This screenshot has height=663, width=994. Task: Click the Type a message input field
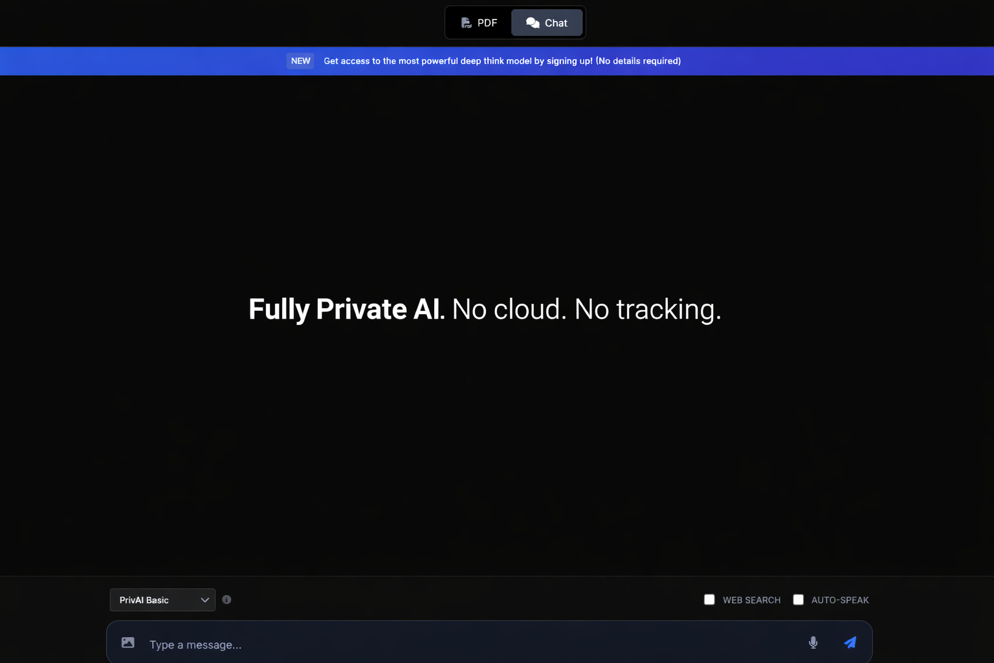pos(453,644)
